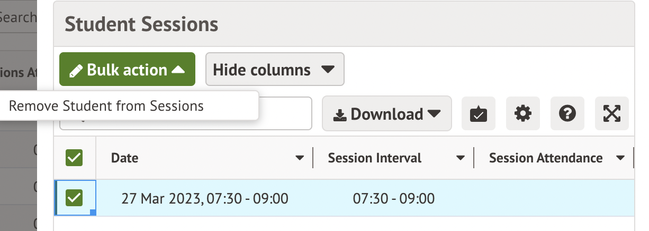Image resolution: width=649 pixels, height=231 pixels.
Task: Uncheck the select-all header checkbox
Action: click(x=74, y=158)
